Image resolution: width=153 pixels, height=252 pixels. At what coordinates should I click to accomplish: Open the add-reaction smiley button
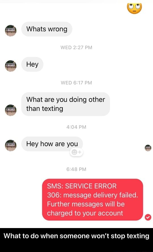[x=76, y=152]
